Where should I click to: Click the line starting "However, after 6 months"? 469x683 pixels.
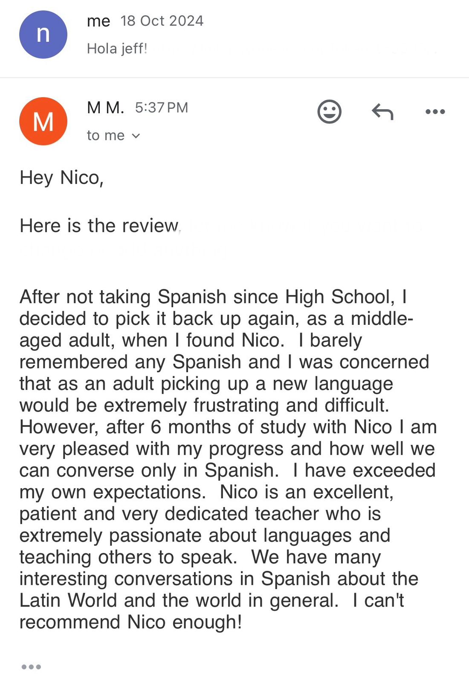(x=228, y=427)
